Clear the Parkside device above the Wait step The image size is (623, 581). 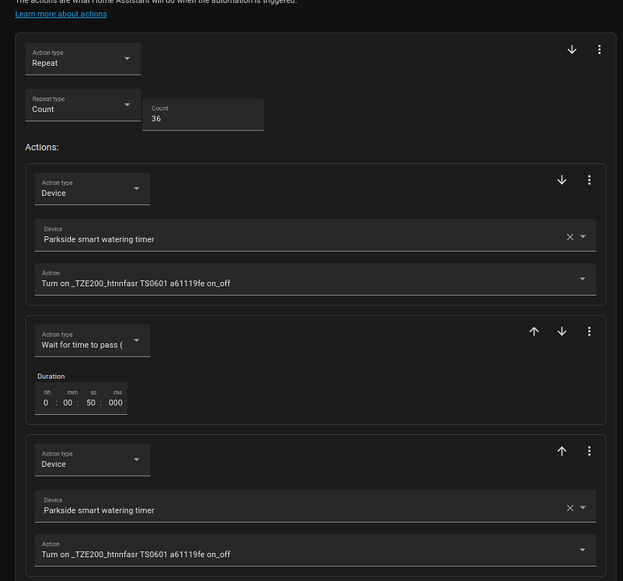point(570,237)
